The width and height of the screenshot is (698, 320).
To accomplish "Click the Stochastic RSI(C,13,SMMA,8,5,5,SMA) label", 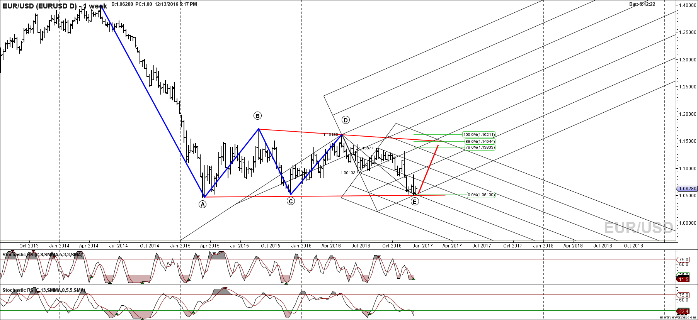I will [x=44, y=290].
